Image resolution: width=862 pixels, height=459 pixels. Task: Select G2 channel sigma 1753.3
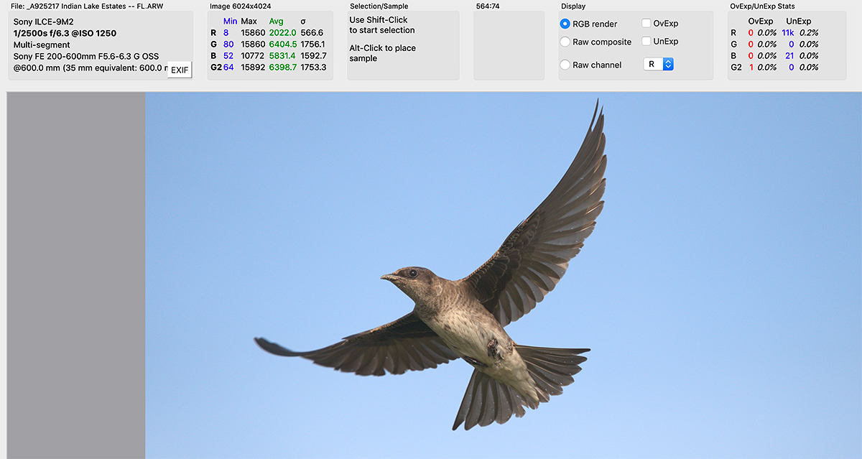[x=313, y=67]
